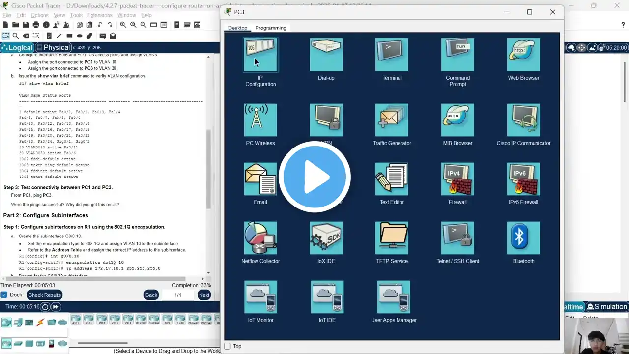Open the Email app

[260, 179]
